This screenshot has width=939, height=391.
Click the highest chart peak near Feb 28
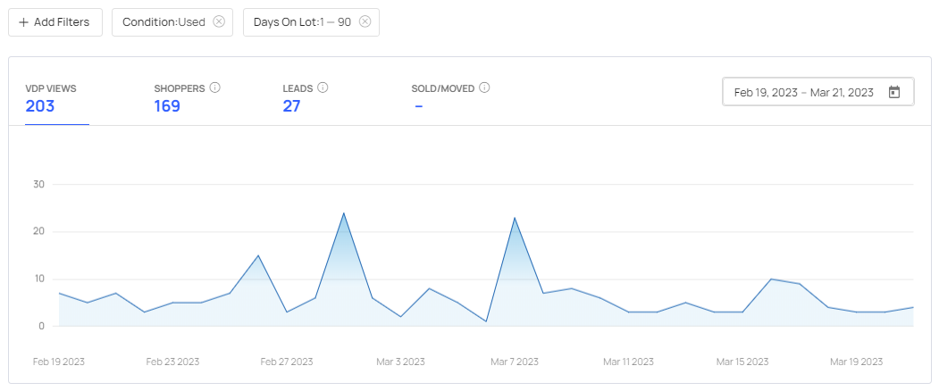point(344,213)
